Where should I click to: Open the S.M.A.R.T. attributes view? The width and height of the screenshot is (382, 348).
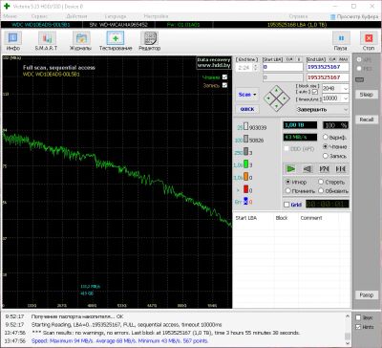pos(47,41)
